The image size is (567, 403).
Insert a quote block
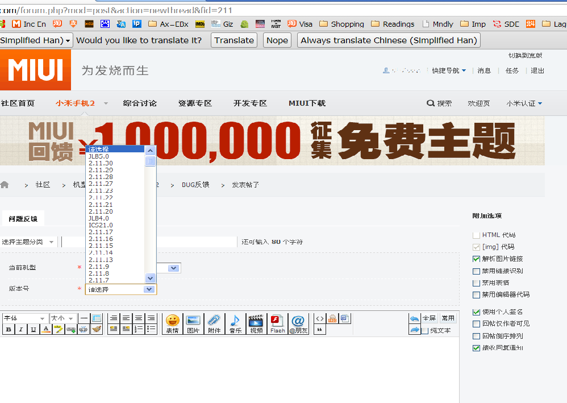pyautogui.click(x=320, y=330)
